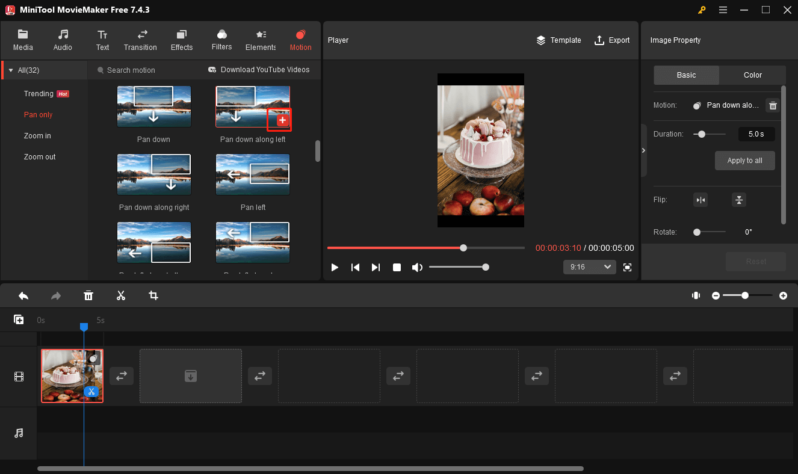The image size is (798, 474).
Task: Add a new timeline track
Action: (19, 320)
